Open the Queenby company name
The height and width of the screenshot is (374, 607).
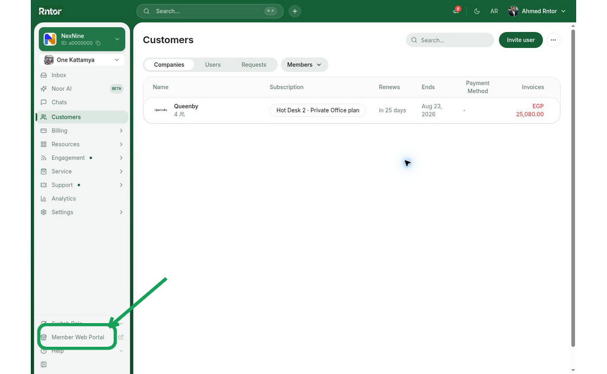pyautogui.click(x=186, y=107)
